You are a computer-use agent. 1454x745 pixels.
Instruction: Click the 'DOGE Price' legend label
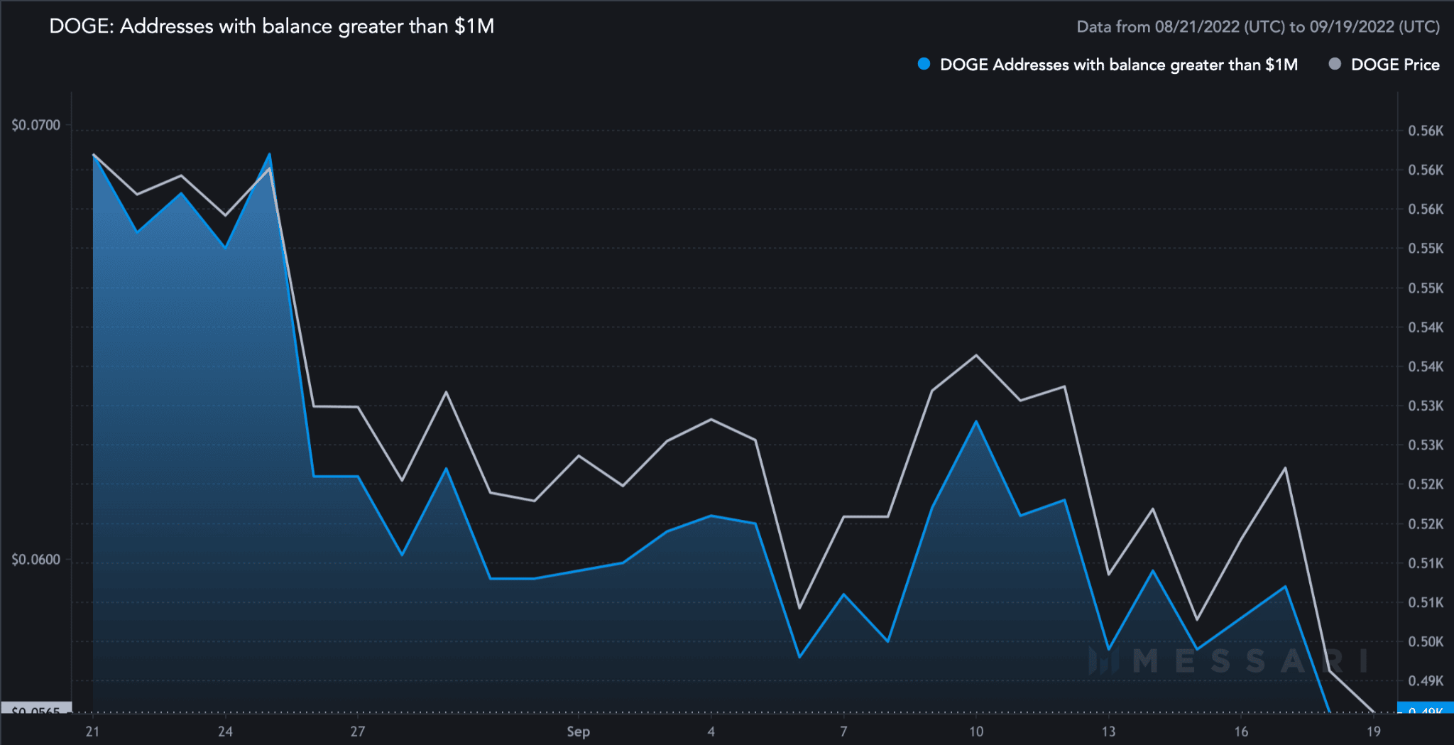pyautogui.click(x=1395, y=65)
